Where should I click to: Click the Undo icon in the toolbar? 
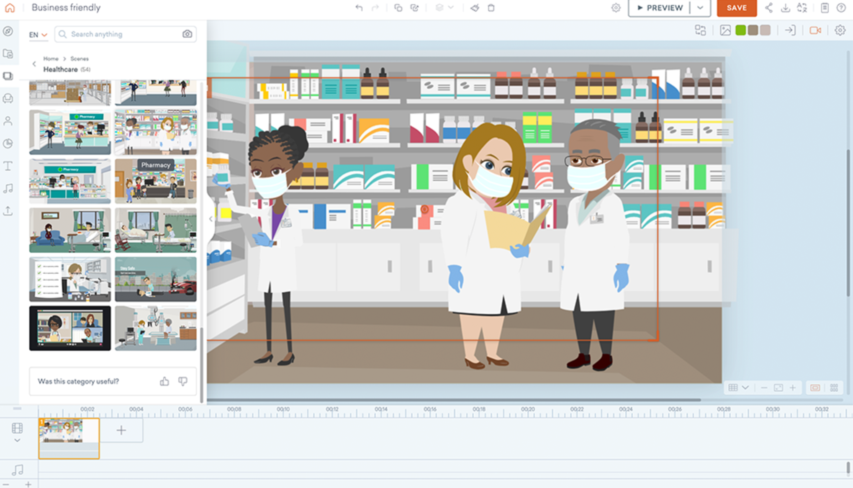pos(359,8)
